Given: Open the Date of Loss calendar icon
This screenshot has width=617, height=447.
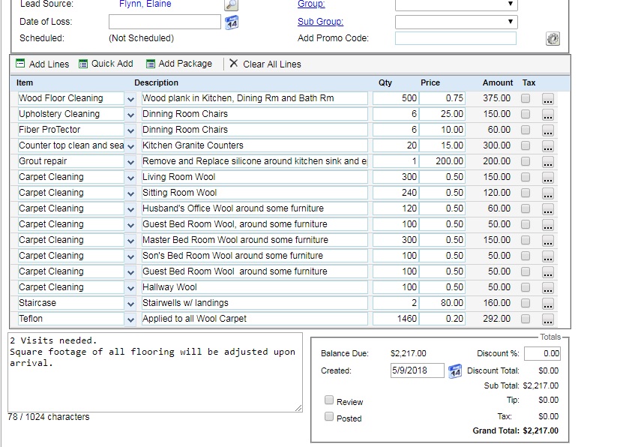Looking at the screenshot, I should tap(232, 22).
